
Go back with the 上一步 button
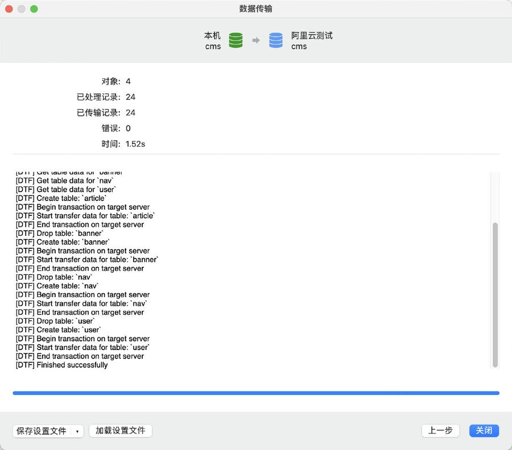coord(440,431)
